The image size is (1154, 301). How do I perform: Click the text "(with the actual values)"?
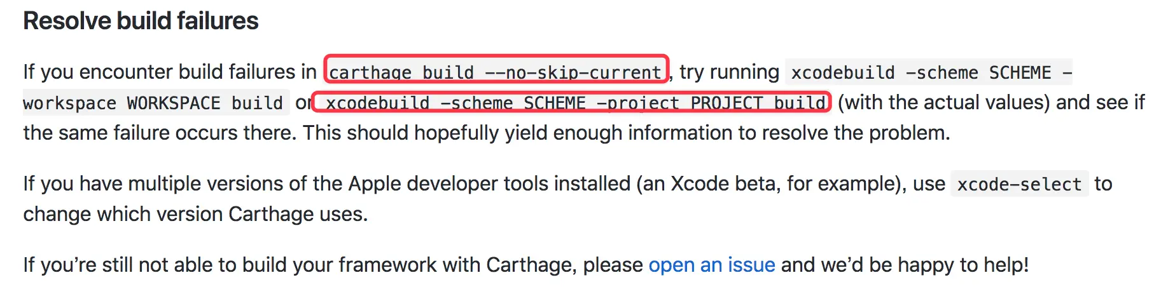click(x=943, y=102)
